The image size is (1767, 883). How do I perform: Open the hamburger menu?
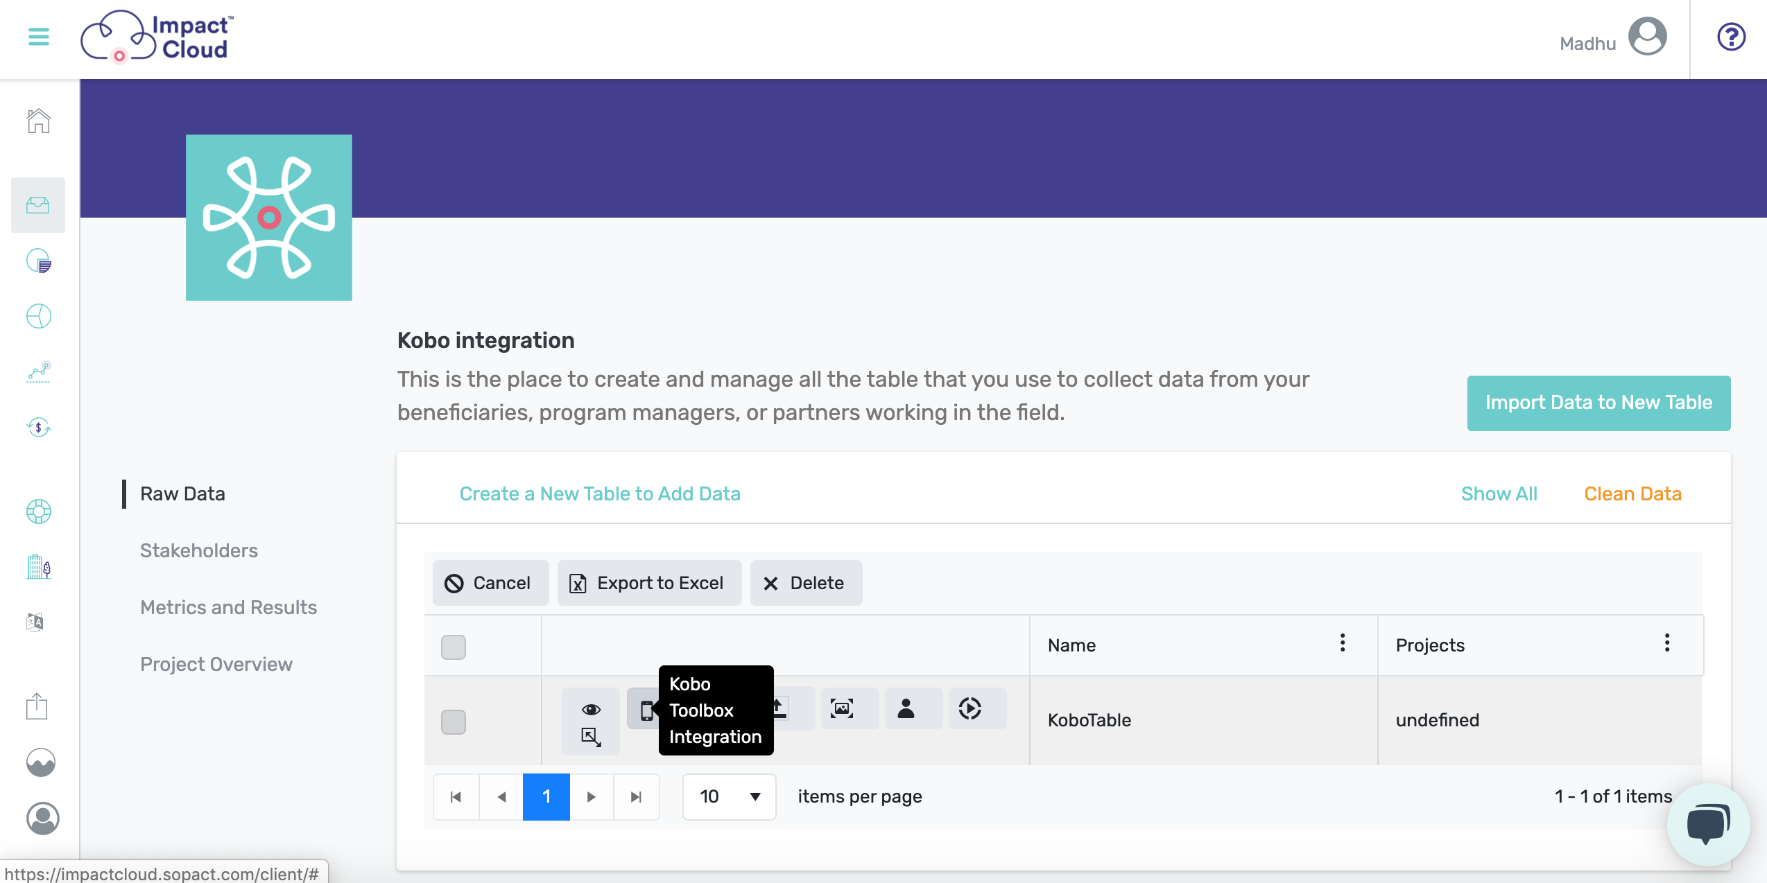(39, 37)
